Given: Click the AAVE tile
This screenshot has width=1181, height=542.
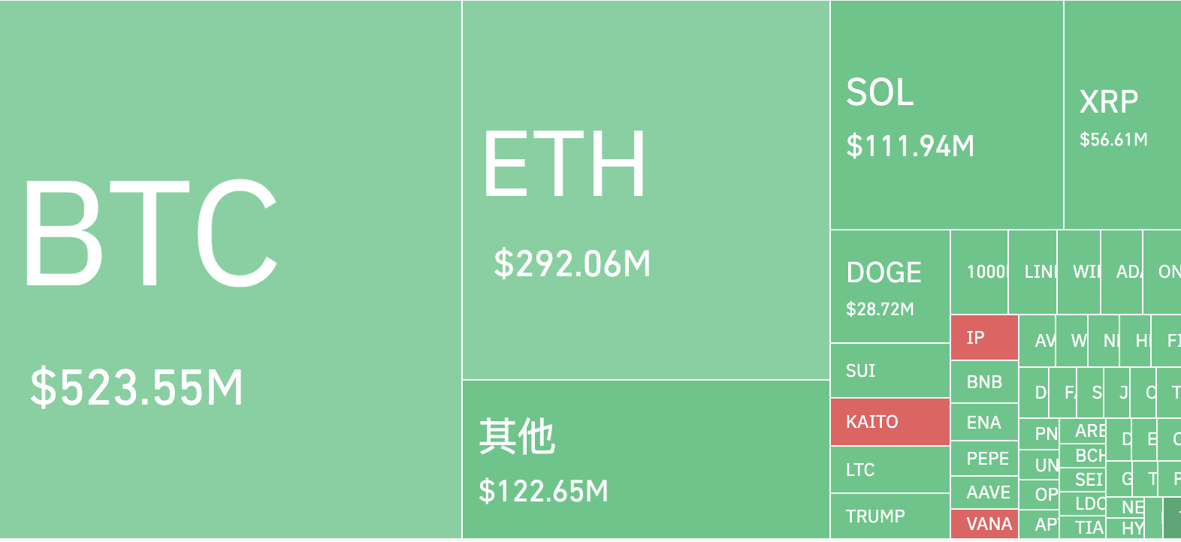Looking at the screenshot, I should click(984, 492).
